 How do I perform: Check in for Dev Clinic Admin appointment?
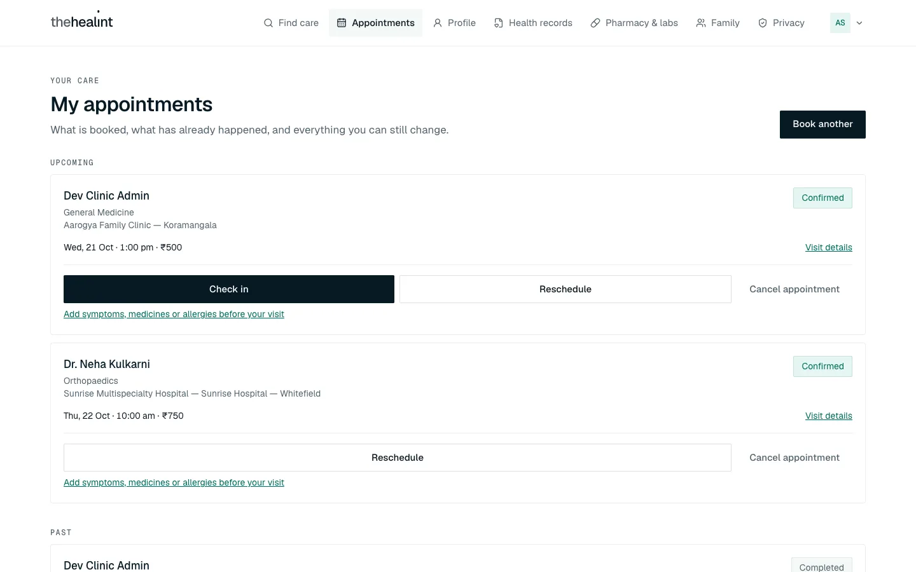pos(229,289)
